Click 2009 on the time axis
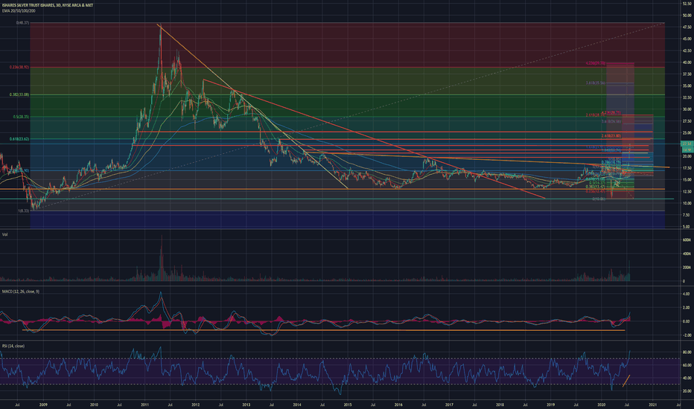Screen dimensions: 694x409 pos(43,404)
